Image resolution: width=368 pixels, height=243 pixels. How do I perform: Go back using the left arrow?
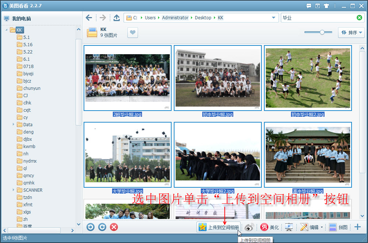pos(89,17)
